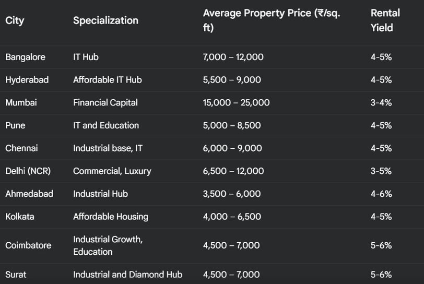Select the Hyderabad city cell
The image size is (424, 284).
click(27, 80)
